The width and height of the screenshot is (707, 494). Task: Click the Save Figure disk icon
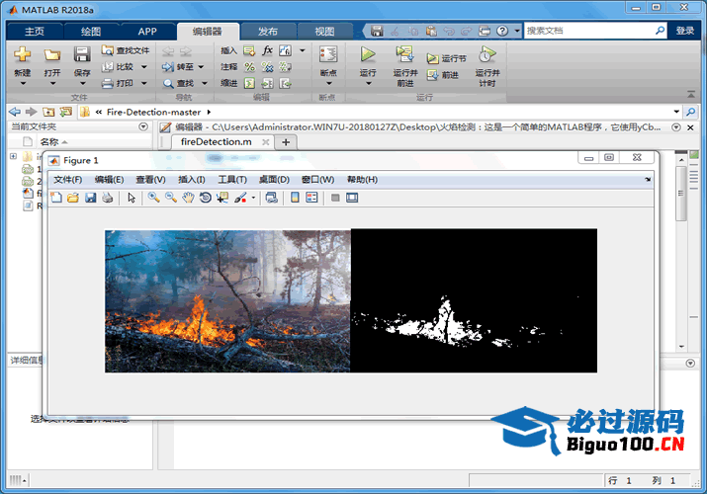90,198
